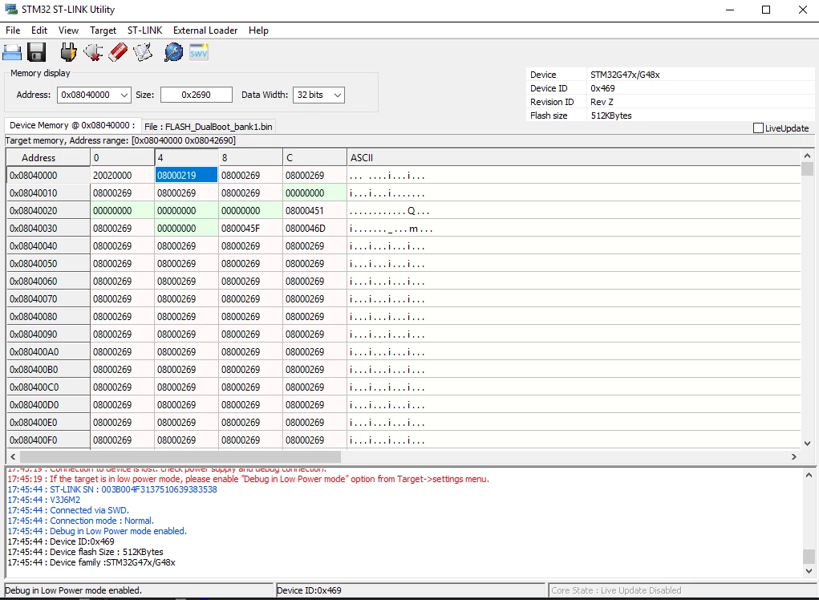Screen dimensions: 819x600
Task: Select the Device Memory tab
Action: (72, 125)
